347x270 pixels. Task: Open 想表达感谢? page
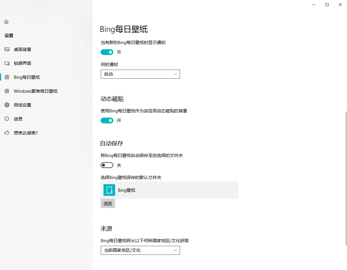[x=46, y=133]
